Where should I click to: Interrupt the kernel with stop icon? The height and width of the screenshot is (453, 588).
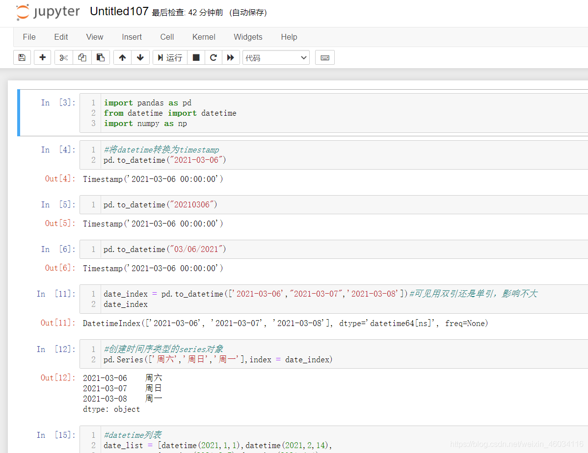pyautogui.click(x=196, y=57)
